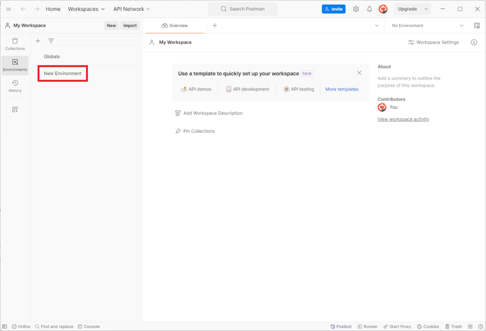Open help icon in status bar

tap(481, 326)
